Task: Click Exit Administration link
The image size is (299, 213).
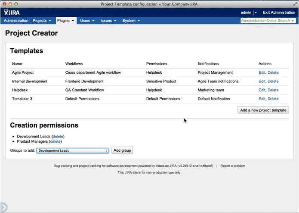Action: 279,13
